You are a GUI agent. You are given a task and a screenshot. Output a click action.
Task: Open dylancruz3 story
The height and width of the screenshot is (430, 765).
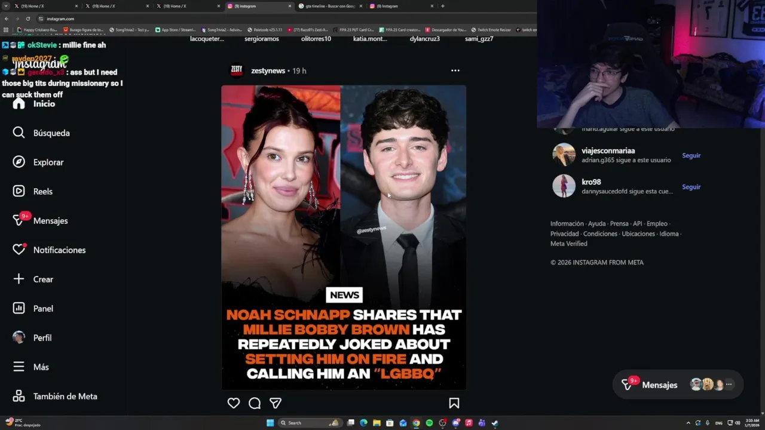424,39
